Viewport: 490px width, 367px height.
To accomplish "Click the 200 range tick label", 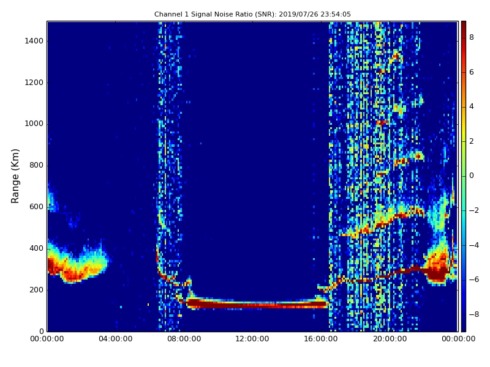I will [x=36, y=290].
